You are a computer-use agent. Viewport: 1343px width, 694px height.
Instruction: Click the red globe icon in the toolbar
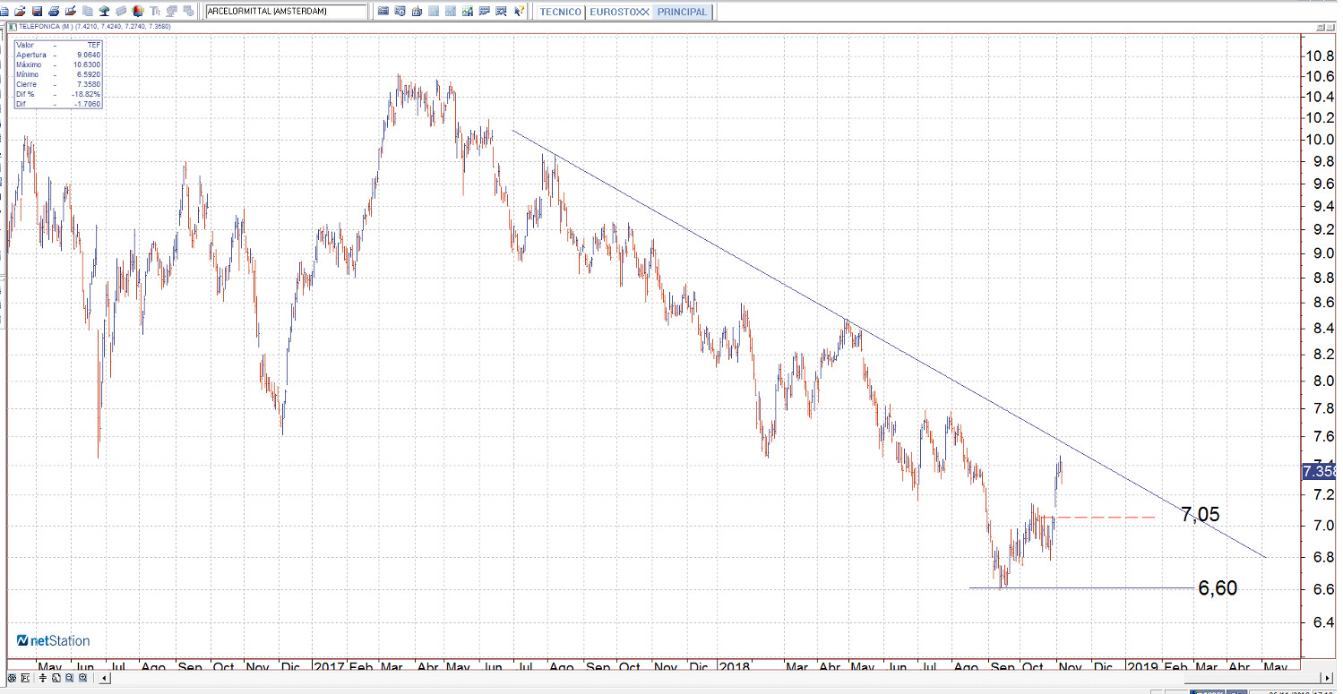pyautogui.click(x=137, y=12)
